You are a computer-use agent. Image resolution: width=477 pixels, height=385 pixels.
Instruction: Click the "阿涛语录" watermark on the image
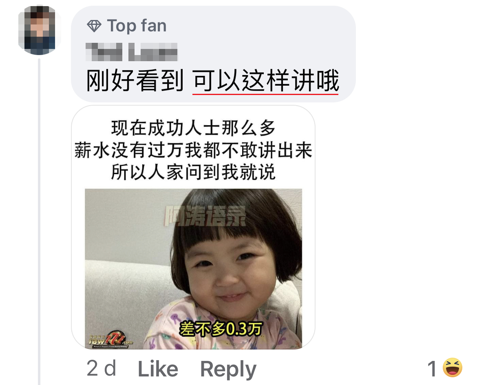205,217
